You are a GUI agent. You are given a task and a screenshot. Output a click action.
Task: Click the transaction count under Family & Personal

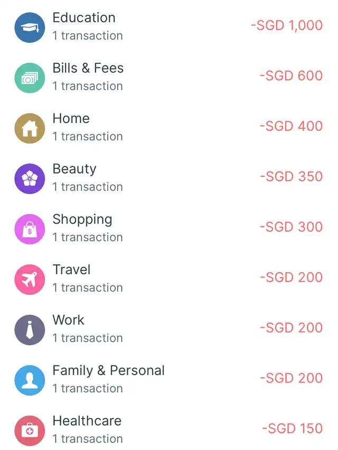88,388
